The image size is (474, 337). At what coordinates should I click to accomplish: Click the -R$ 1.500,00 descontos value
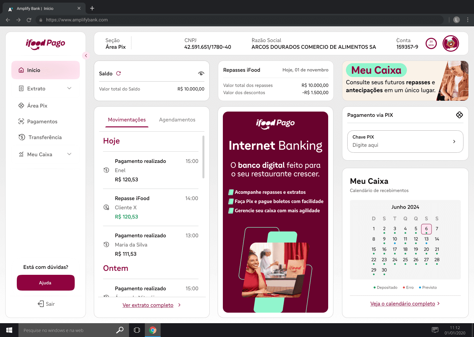click(315, 92)
